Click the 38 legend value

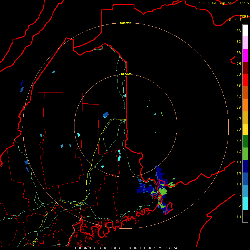tap(239, 107)
